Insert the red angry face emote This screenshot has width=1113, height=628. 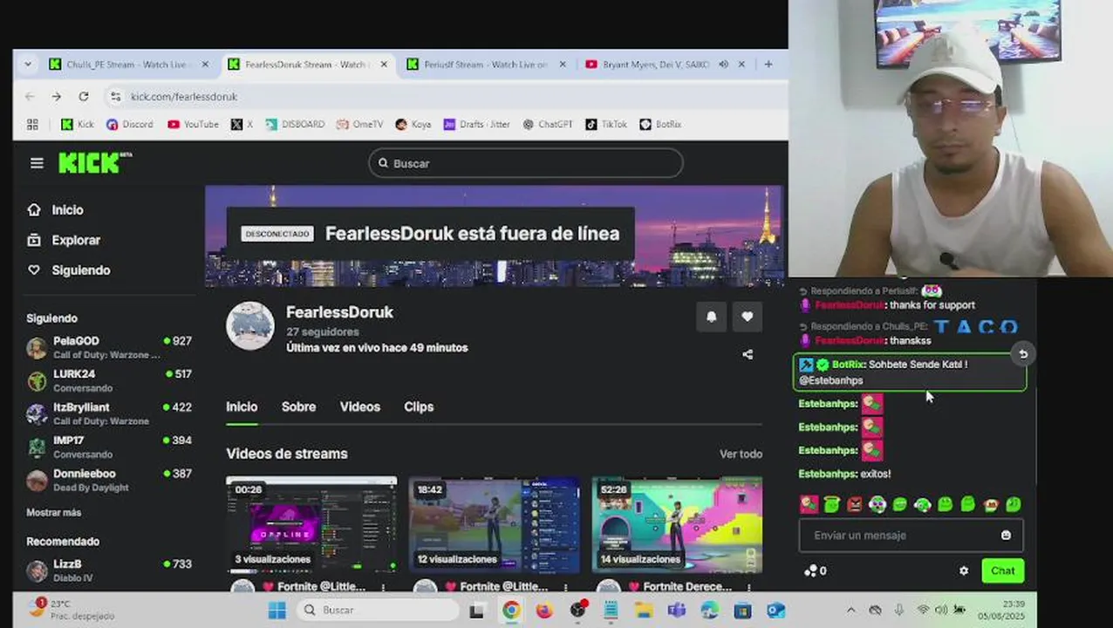point(855,504)
